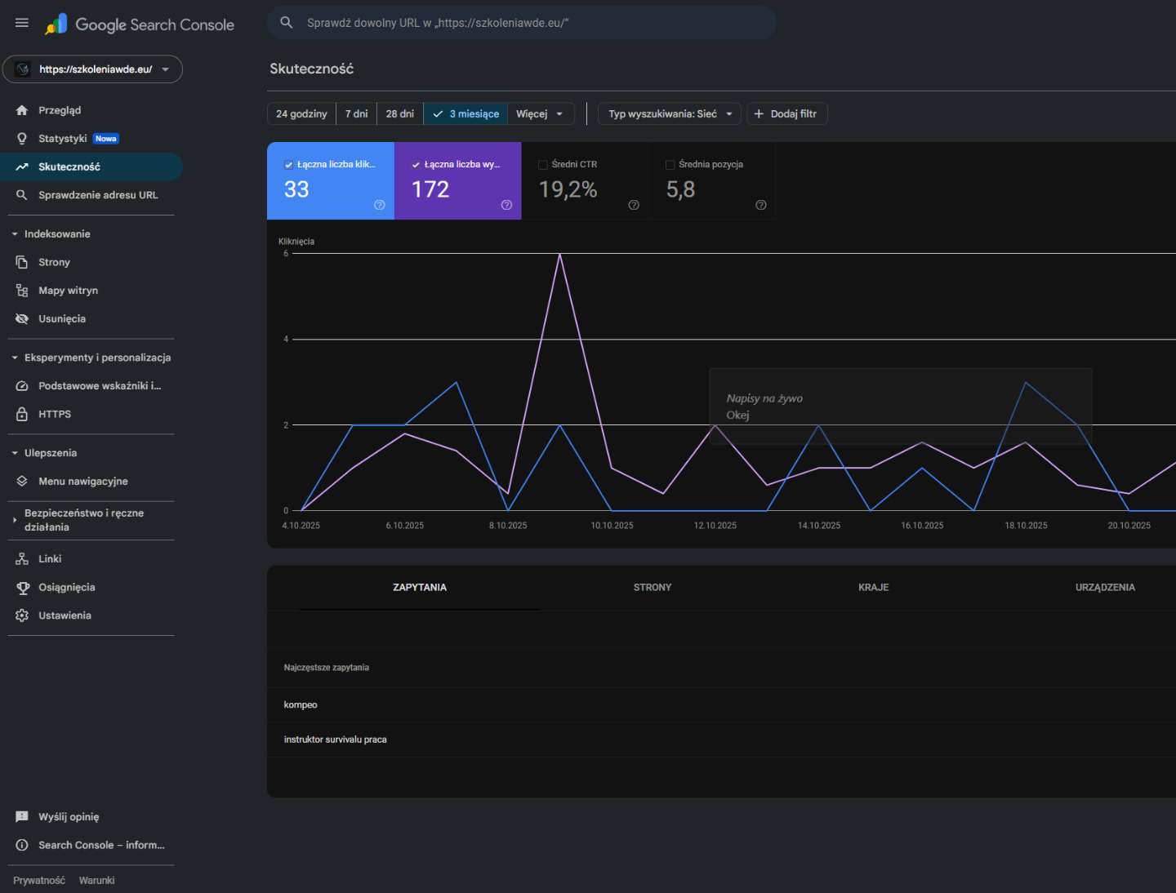Open Ustawienia gear icon
Viewport: 1176px width, 893px height.
(22, 615)
